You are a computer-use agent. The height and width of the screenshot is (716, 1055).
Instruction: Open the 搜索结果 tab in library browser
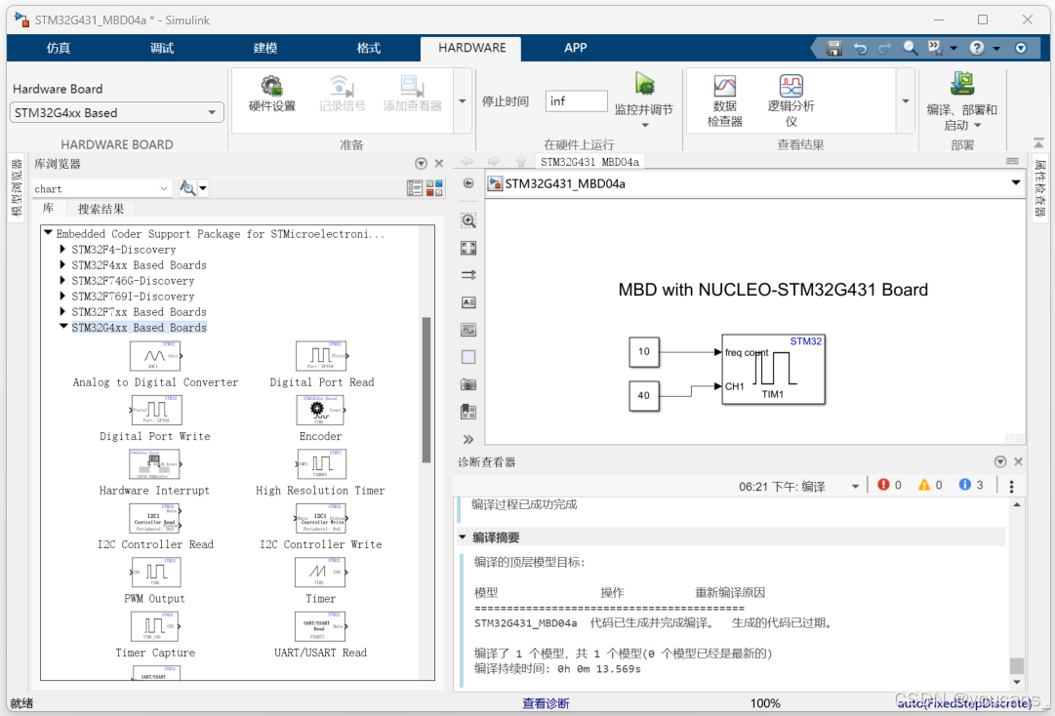101,209
